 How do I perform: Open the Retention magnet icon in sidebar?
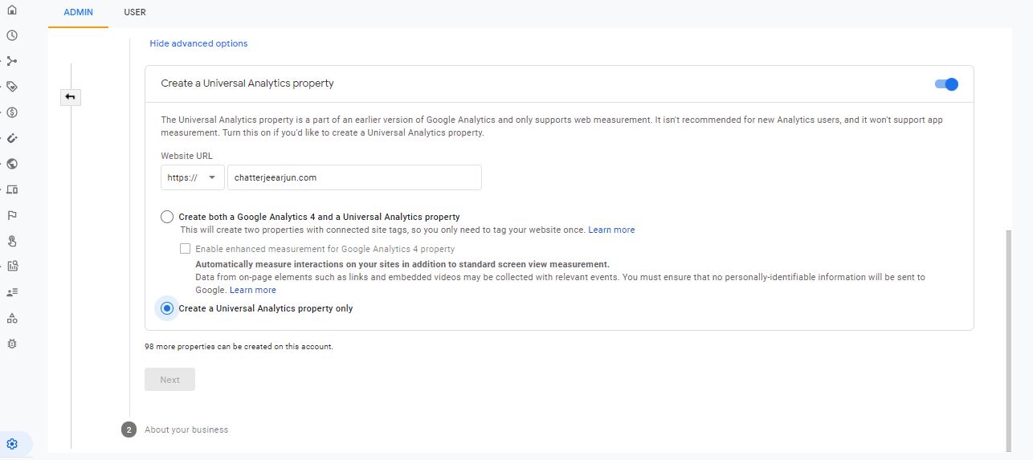12,138
